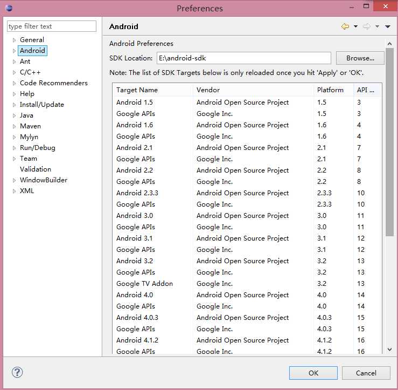The image size is (398, 390).
Task: Click the Eclipse icon in title bar
Action: point(9,8)
